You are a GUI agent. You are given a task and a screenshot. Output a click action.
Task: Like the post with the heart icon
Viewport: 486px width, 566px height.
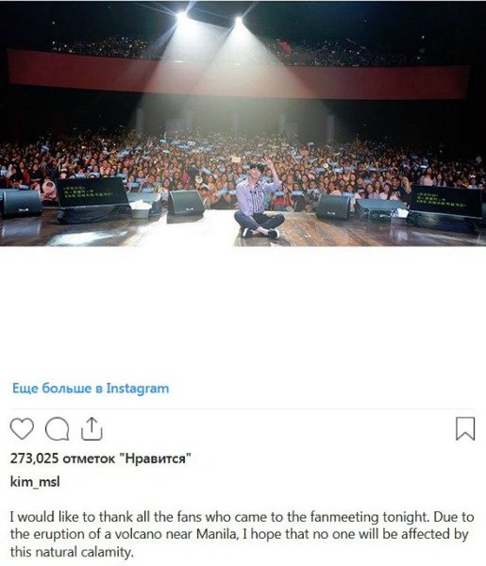click(22, 428)
